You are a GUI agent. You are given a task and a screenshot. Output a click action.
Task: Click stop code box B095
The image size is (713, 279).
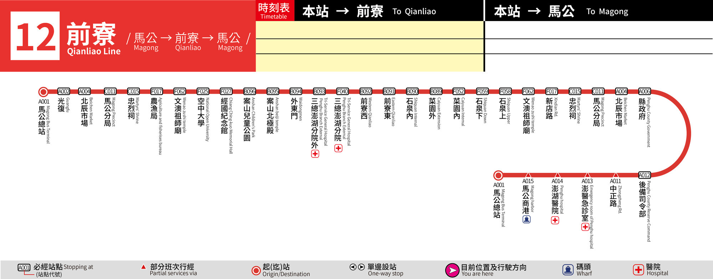pos(273,92)
